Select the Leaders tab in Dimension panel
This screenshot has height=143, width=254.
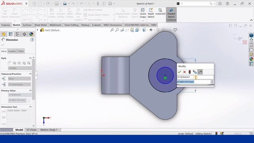(12, 51)
